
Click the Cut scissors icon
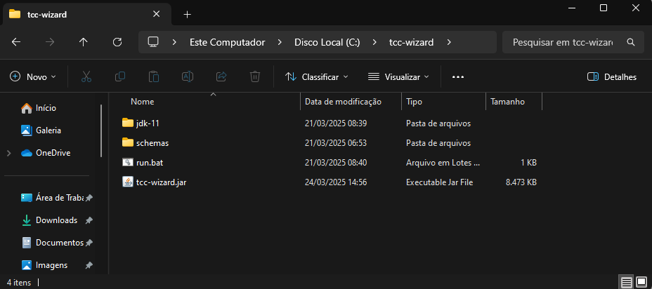pos(86,76)
